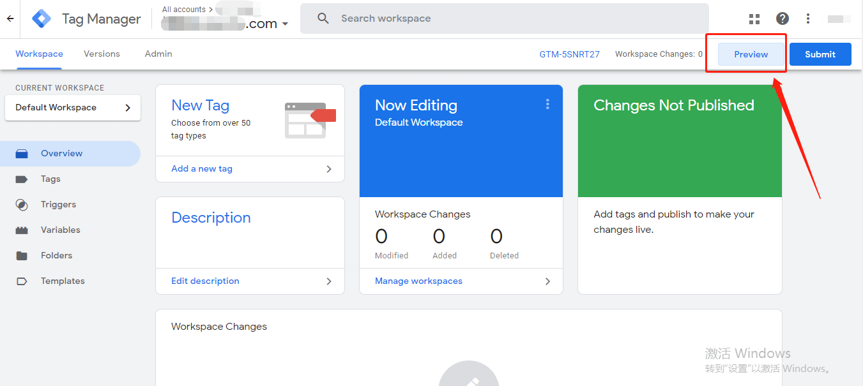Click the Search workspace input field

coord(505,19)
